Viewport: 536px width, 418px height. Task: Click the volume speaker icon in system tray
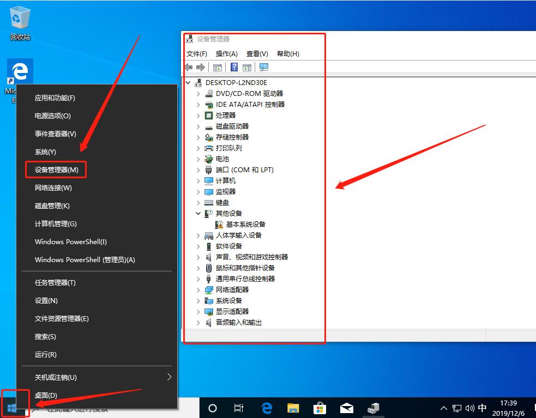(469, 408)
